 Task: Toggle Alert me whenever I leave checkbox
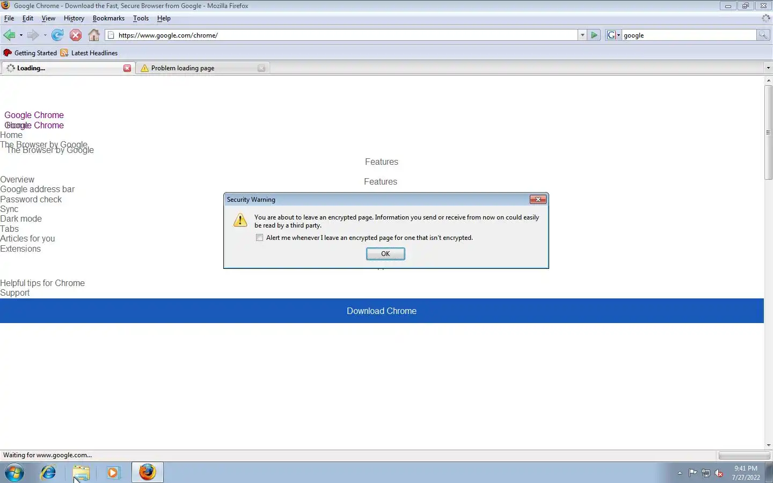point(260,238)
